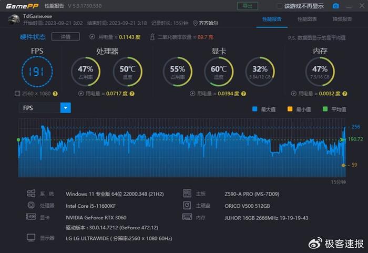Image resolution: width=368 pixels, height=253 pixels.
Task: Click the 主硬盘 disk icon
Action: pos(187,205)
